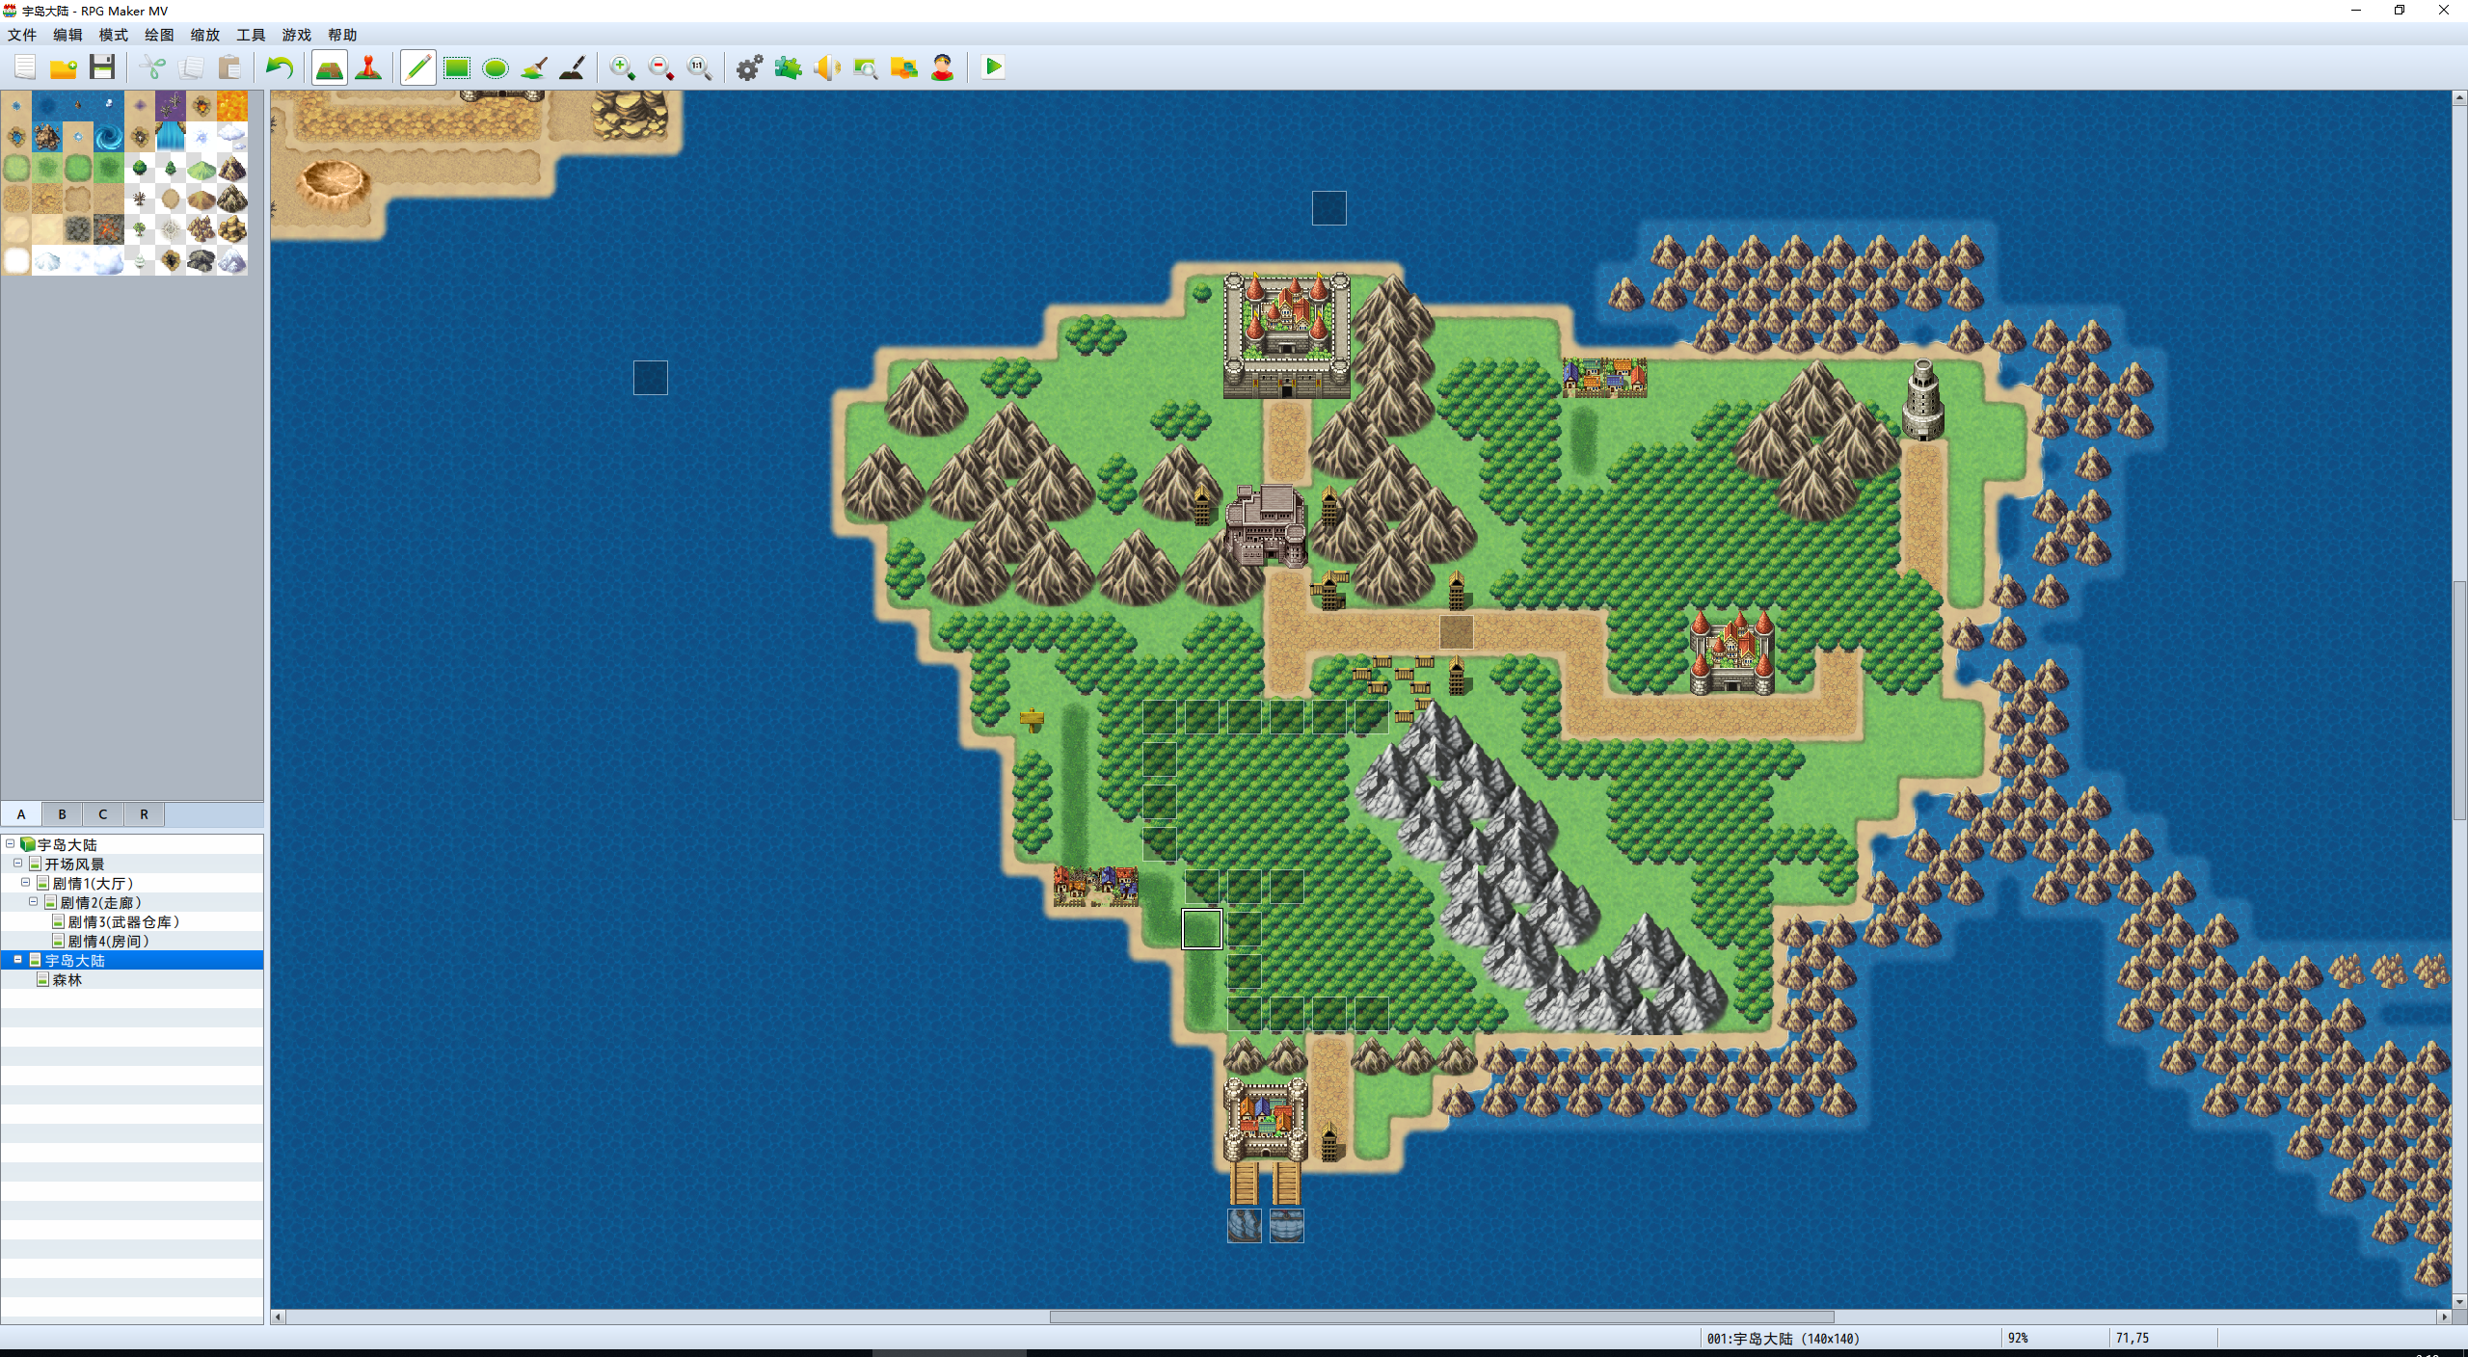Image resolution: width=2468 pixels, height=1357 pixels.
Task: Undo the last action with the green arrow
Action: [x=280, y=67]
